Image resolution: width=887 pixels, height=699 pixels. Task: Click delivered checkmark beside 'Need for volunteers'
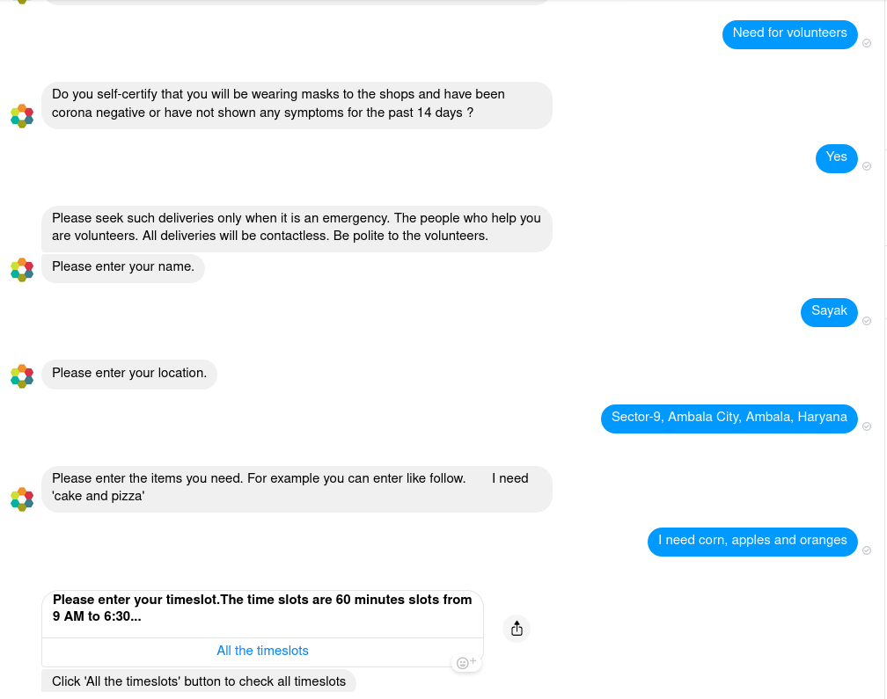tap(867, 43)
